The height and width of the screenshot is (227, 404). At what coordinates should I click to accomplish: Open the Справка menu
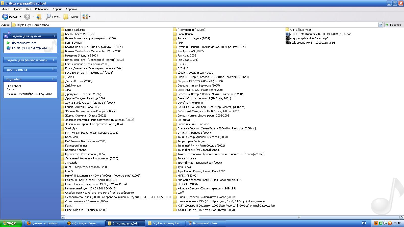coord(71,9)
